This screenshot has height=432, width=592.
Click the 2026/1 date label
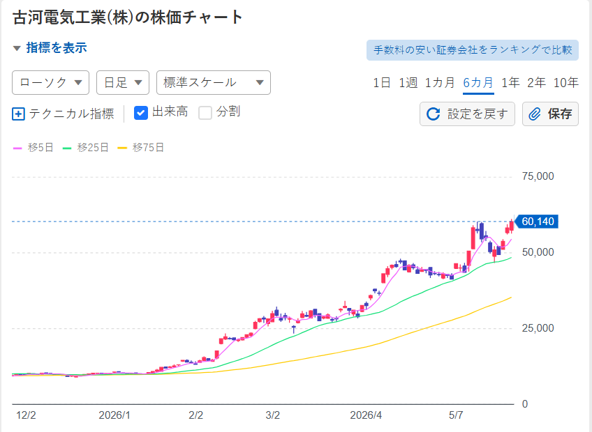114,415
